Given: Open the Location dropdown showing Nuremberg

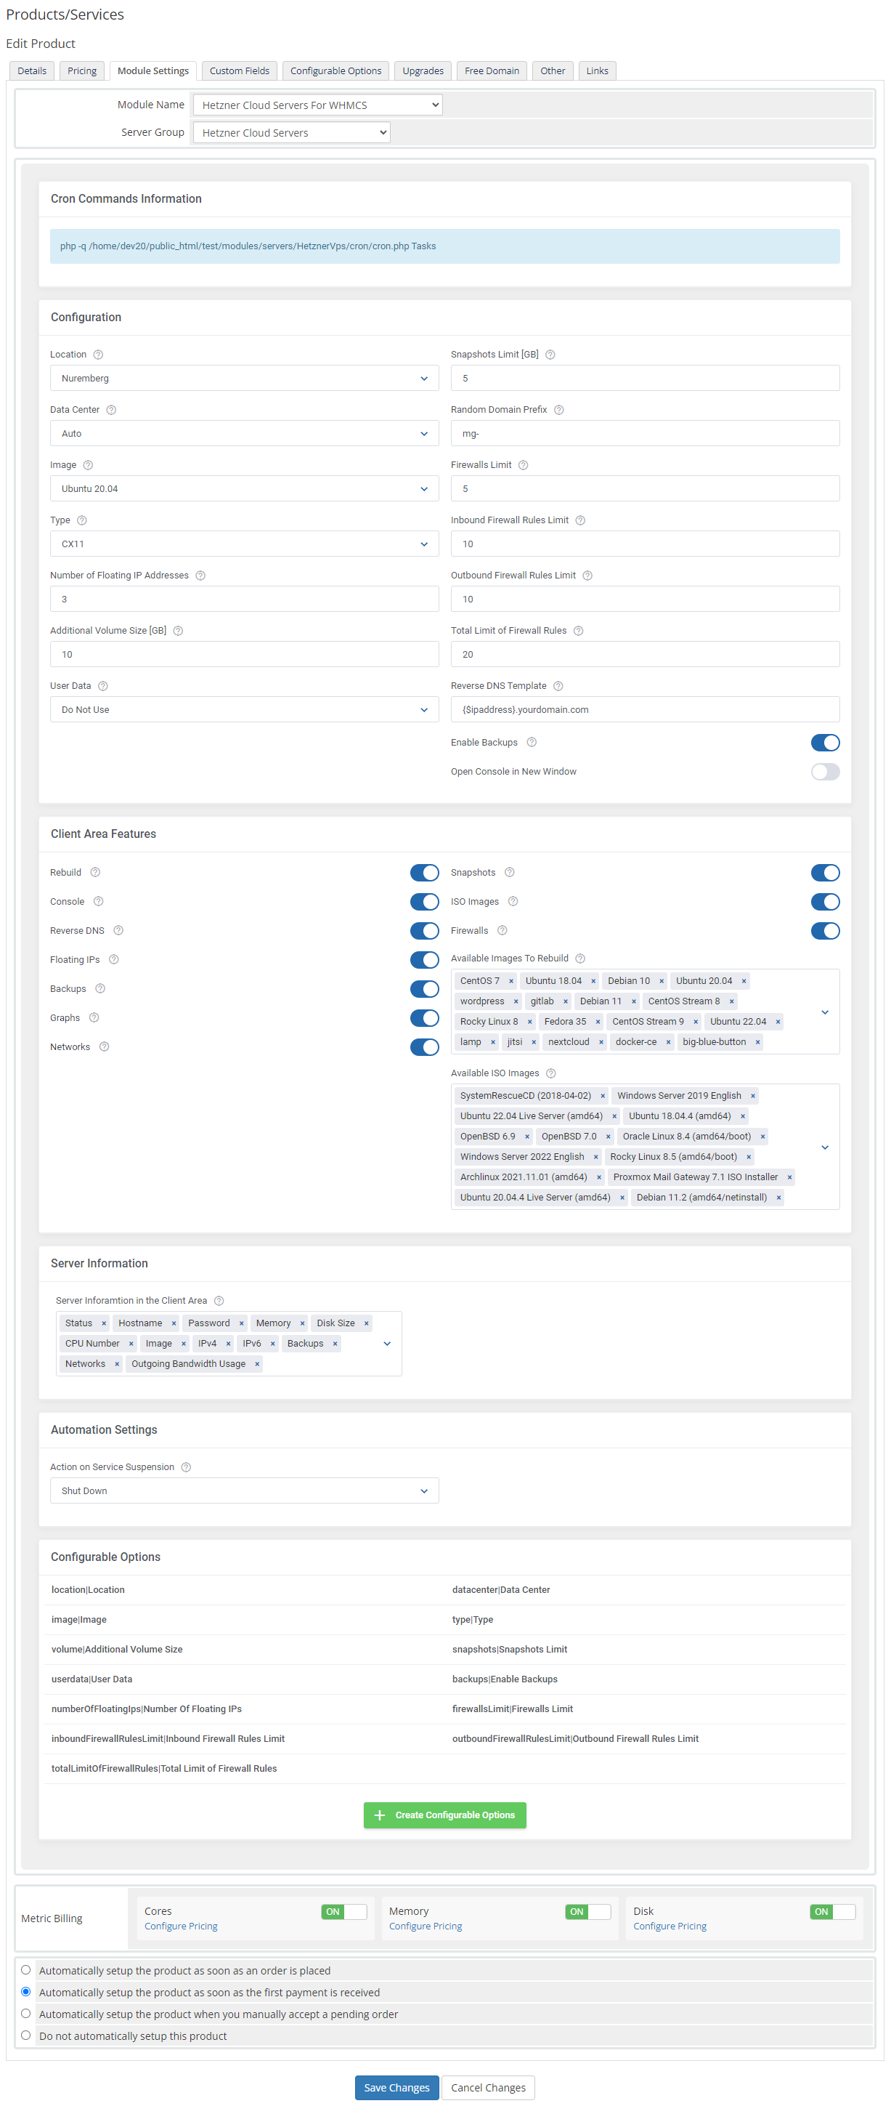Looking at the screenshot, I should pos(244,378).
